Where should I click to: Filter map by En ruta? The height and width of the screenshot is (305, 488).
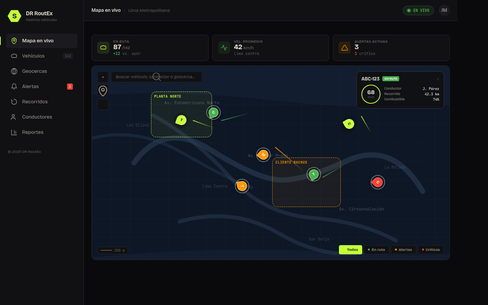coord(376,250)
